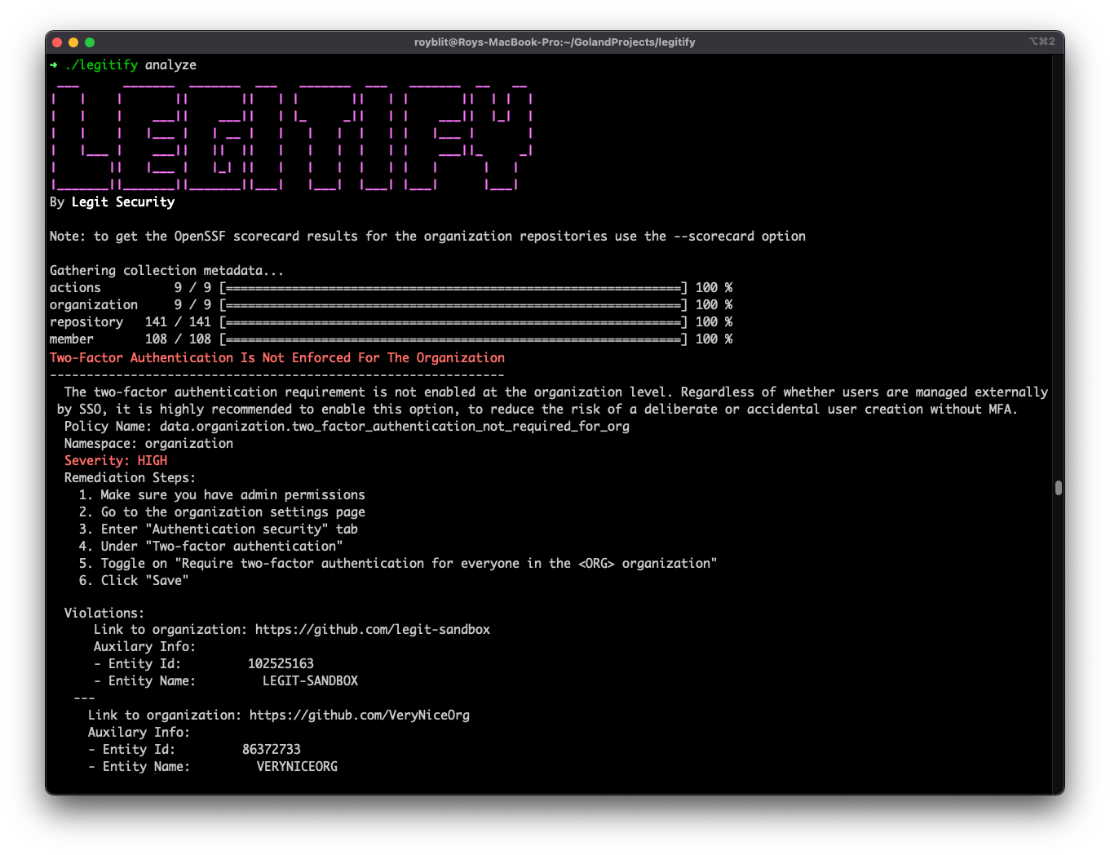
Task: Click the ⌥⌘2 shortcut indicator in title bar
Action: tap(1042, 42)
